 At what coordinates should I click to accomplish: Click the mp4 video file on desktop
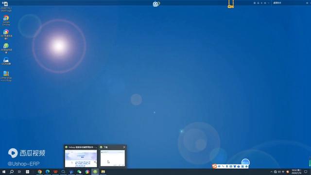(6, 6)
